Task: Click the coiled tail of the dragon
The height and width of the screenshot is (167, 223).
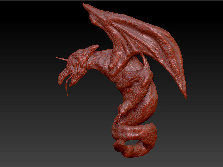Action: [134, 140]
